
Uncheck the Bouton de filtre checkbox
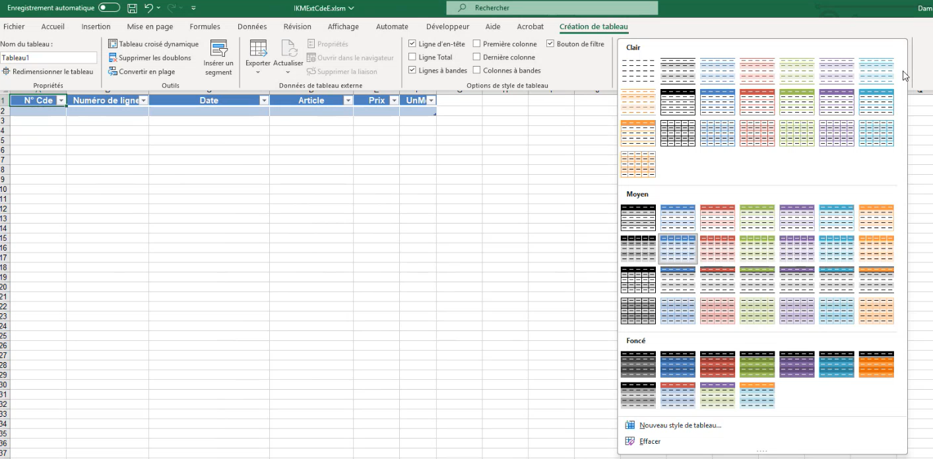pyautogui.click(x=550, y=44)
